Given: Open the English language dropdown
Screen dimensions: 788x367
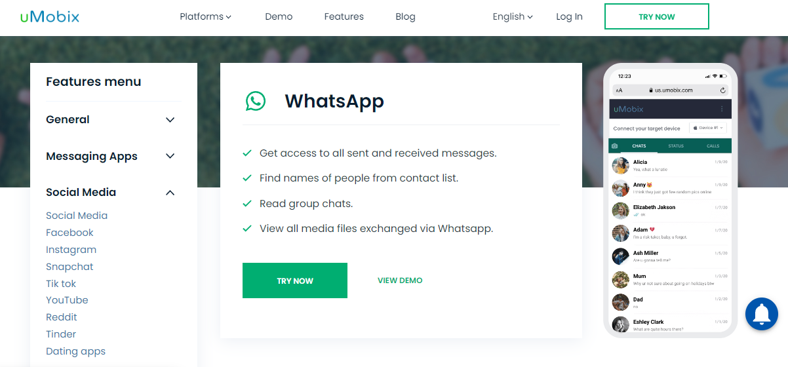Looking at the screenshot, I should [x=513, y=16].
